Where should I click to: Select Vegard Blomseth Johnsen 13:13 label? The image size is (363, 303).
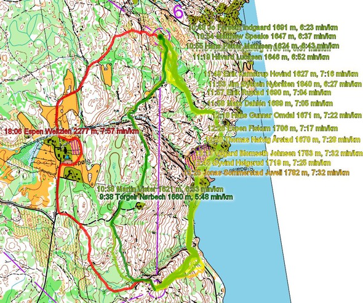[x=279, y=153]
